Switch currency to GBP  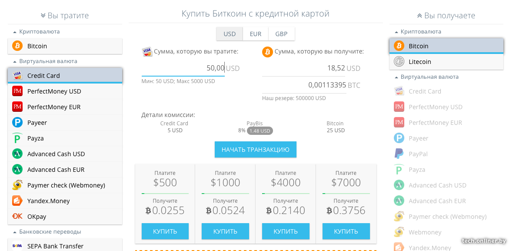point(281,34)
